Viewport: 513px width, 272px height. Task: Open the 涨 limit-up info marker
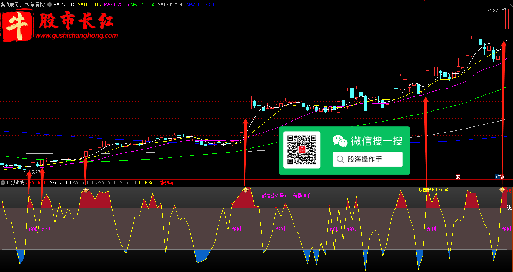502,177
